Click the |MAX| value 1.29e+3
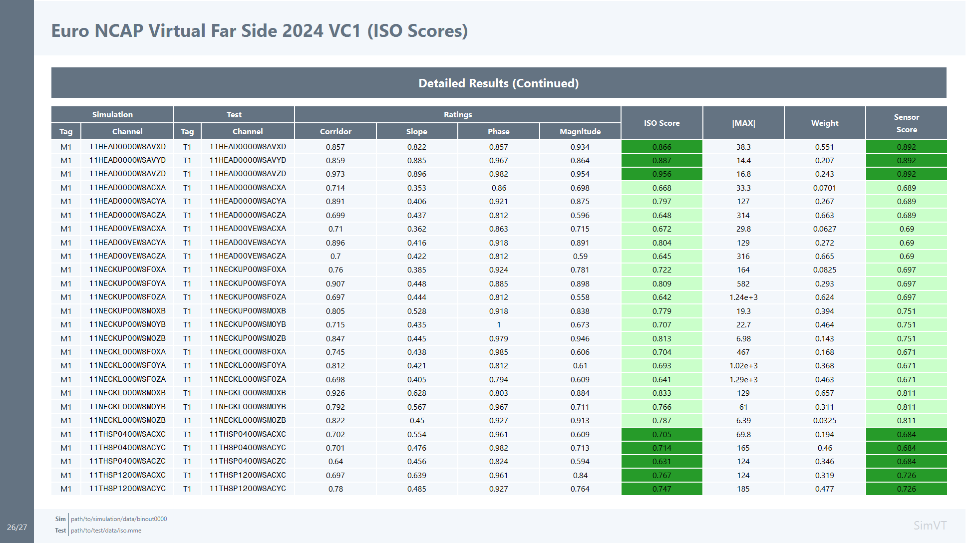The image size is (966, 543). pyautogui.click(x=743, y=379)
